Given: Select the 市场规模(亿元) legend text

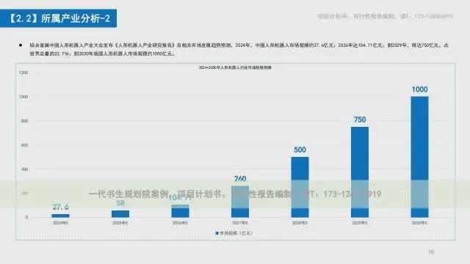Looking at the screenshot, I should pyautogui.click(x=236, y=233).
